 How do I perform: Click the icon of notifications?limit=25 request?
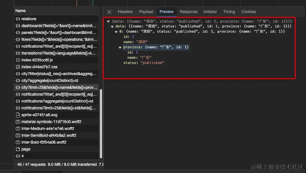(18, 108)
